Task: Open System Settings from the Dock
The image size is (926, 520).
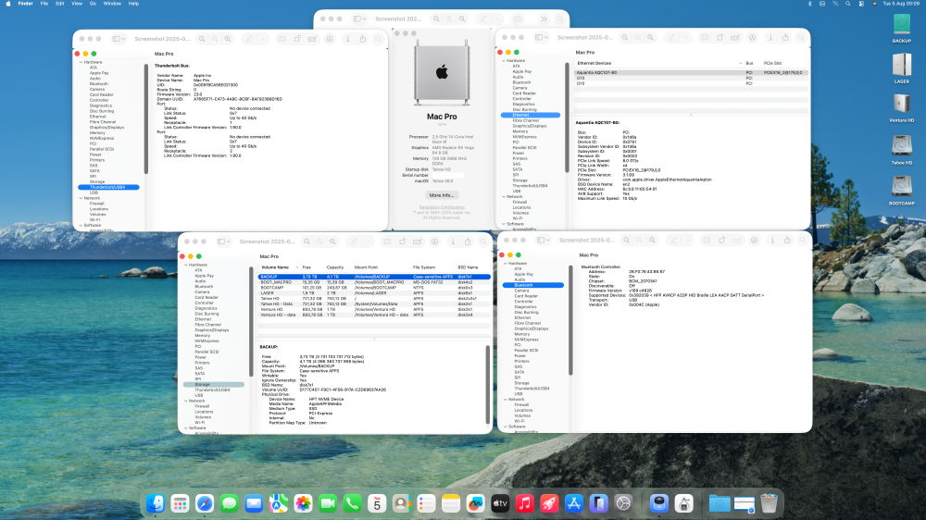Action: (623, 503)
